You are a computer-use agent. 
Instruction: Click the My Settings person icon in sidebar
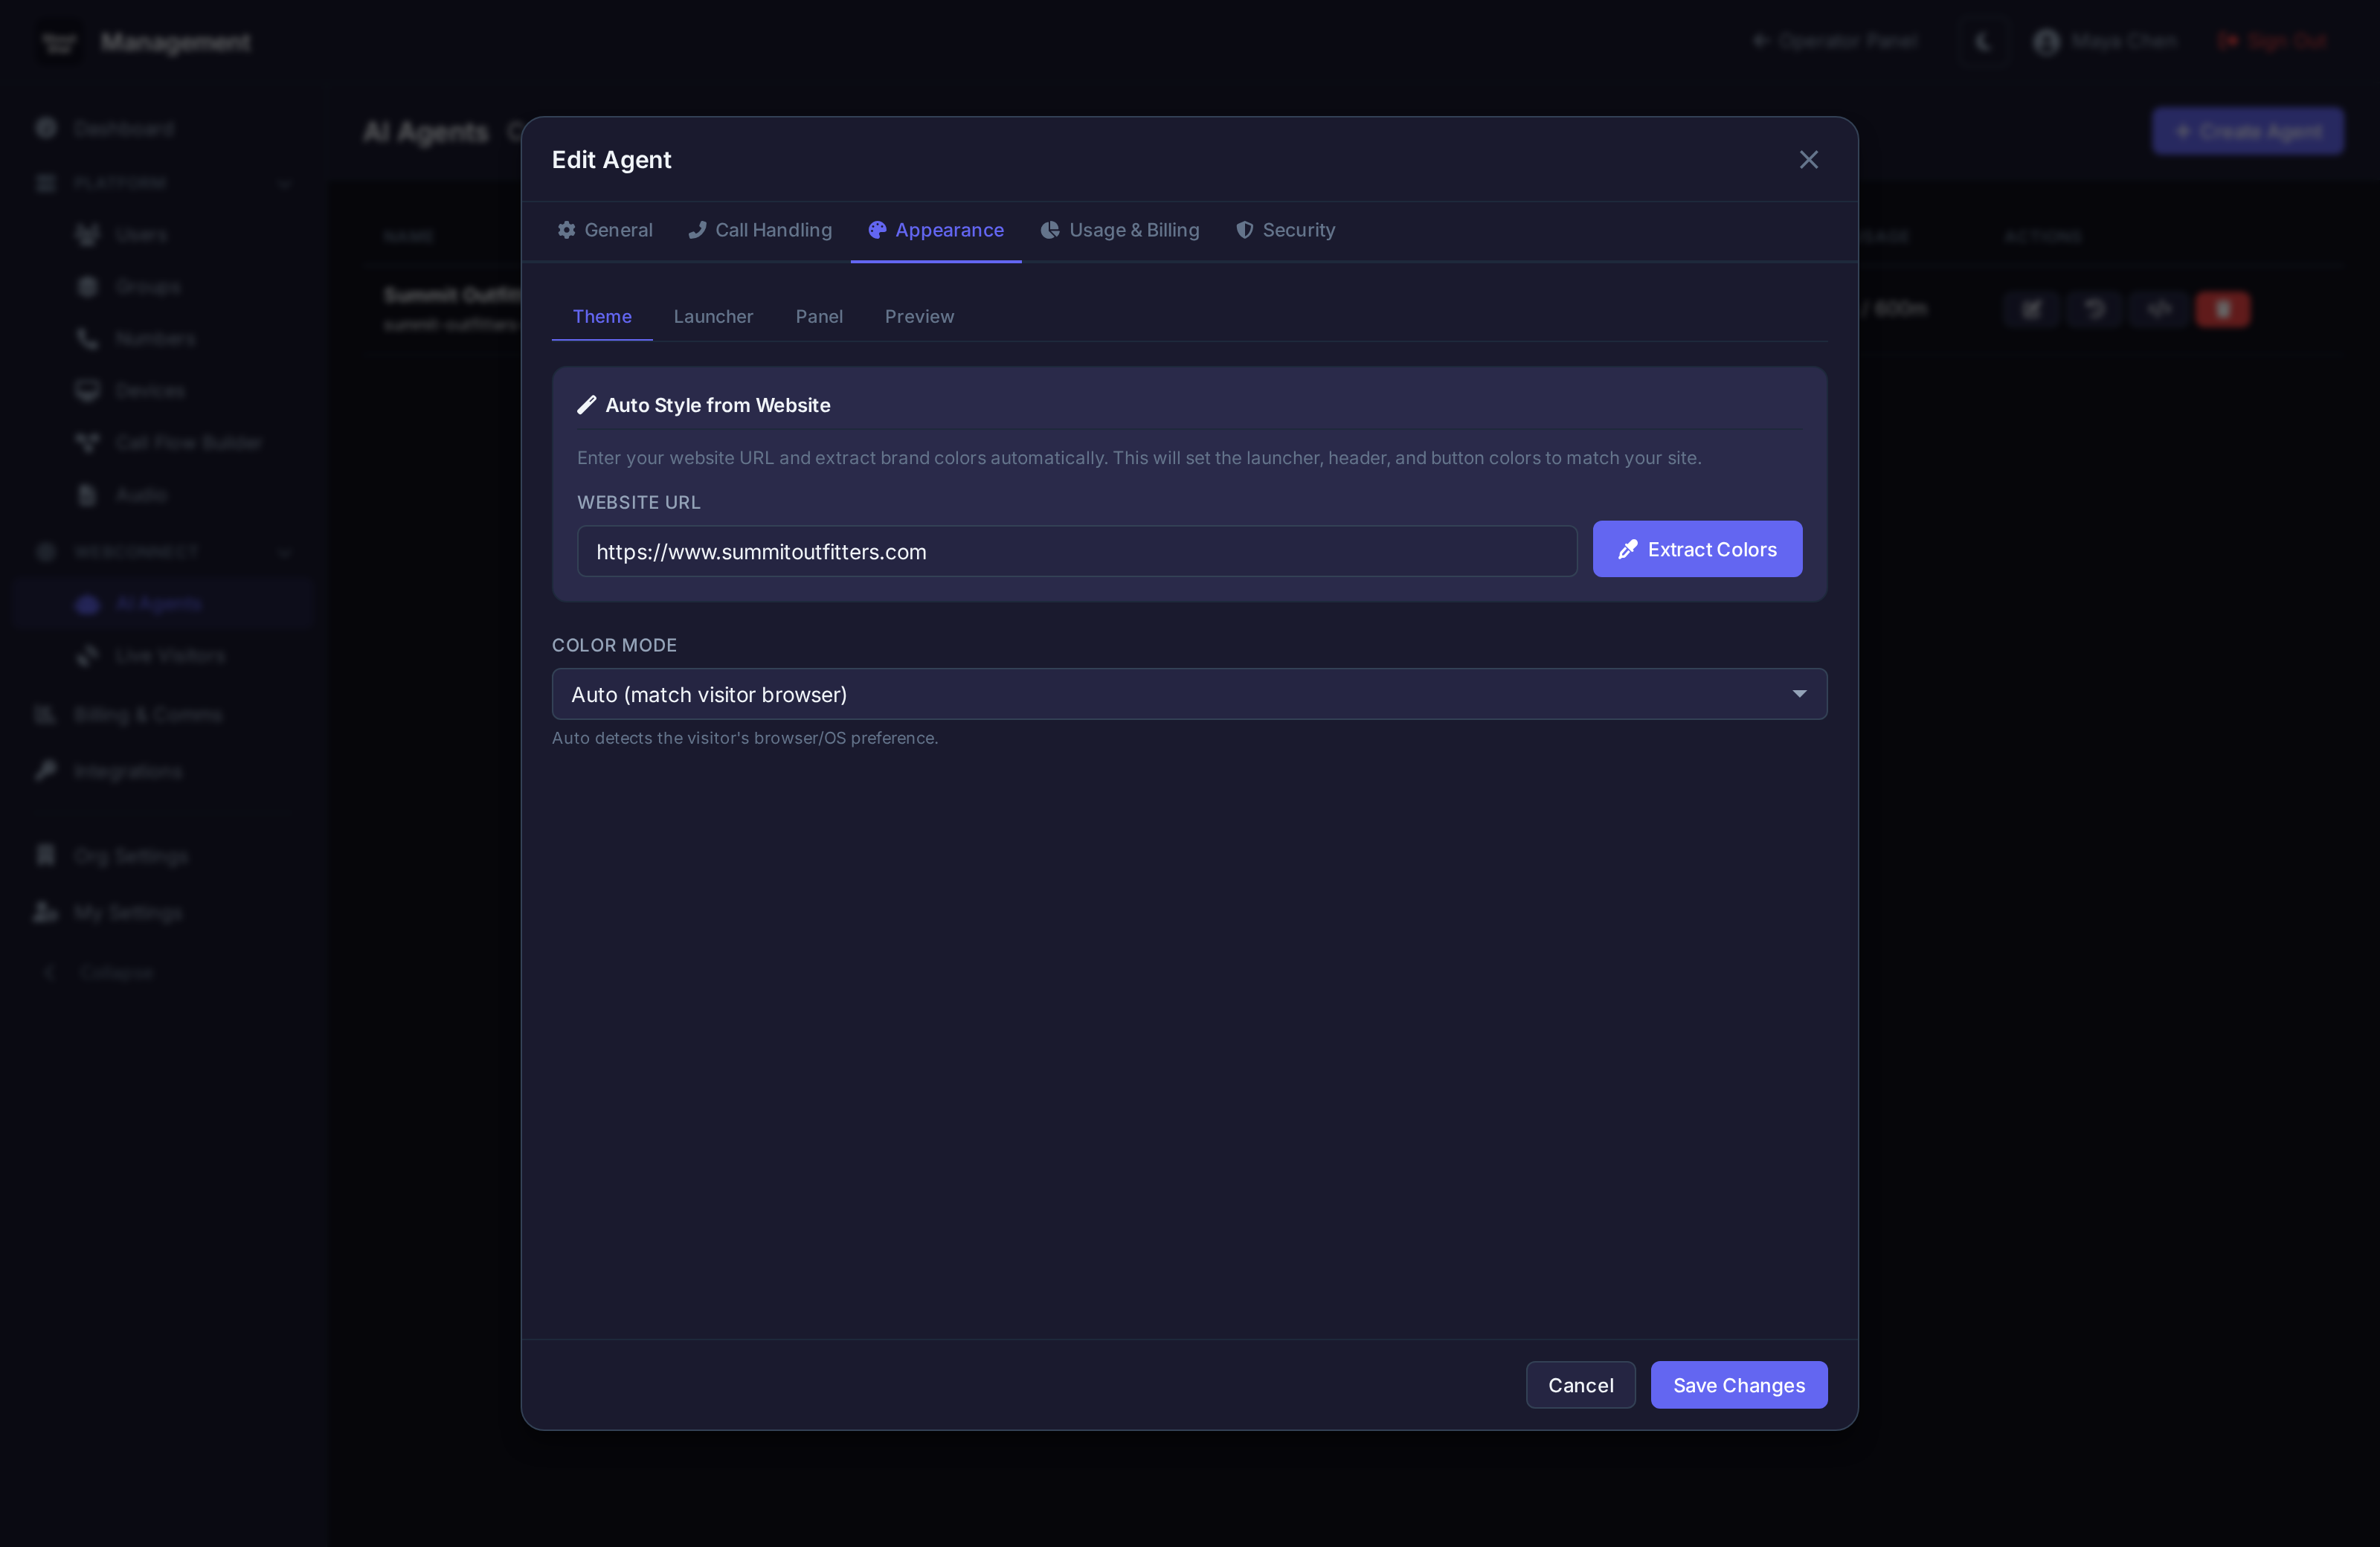click(x=46, y=912)
